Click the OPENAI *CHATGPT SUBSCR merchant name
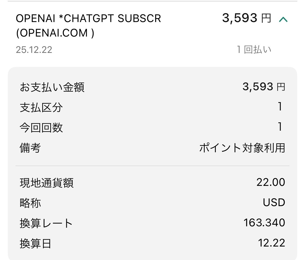This screenshot has width=305, height=260. coord(88,19)
